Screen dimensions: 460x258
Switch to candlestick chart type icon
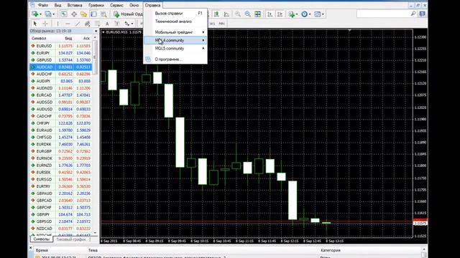(216, 14)
